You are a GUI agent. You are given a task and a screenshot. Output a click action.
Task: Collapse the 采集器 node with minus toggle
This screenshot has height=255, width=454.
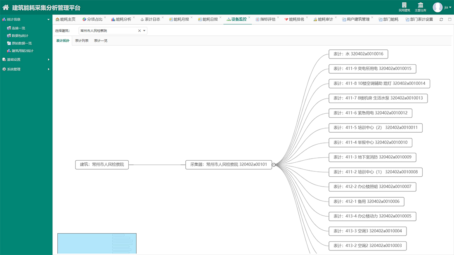(274, 165)
